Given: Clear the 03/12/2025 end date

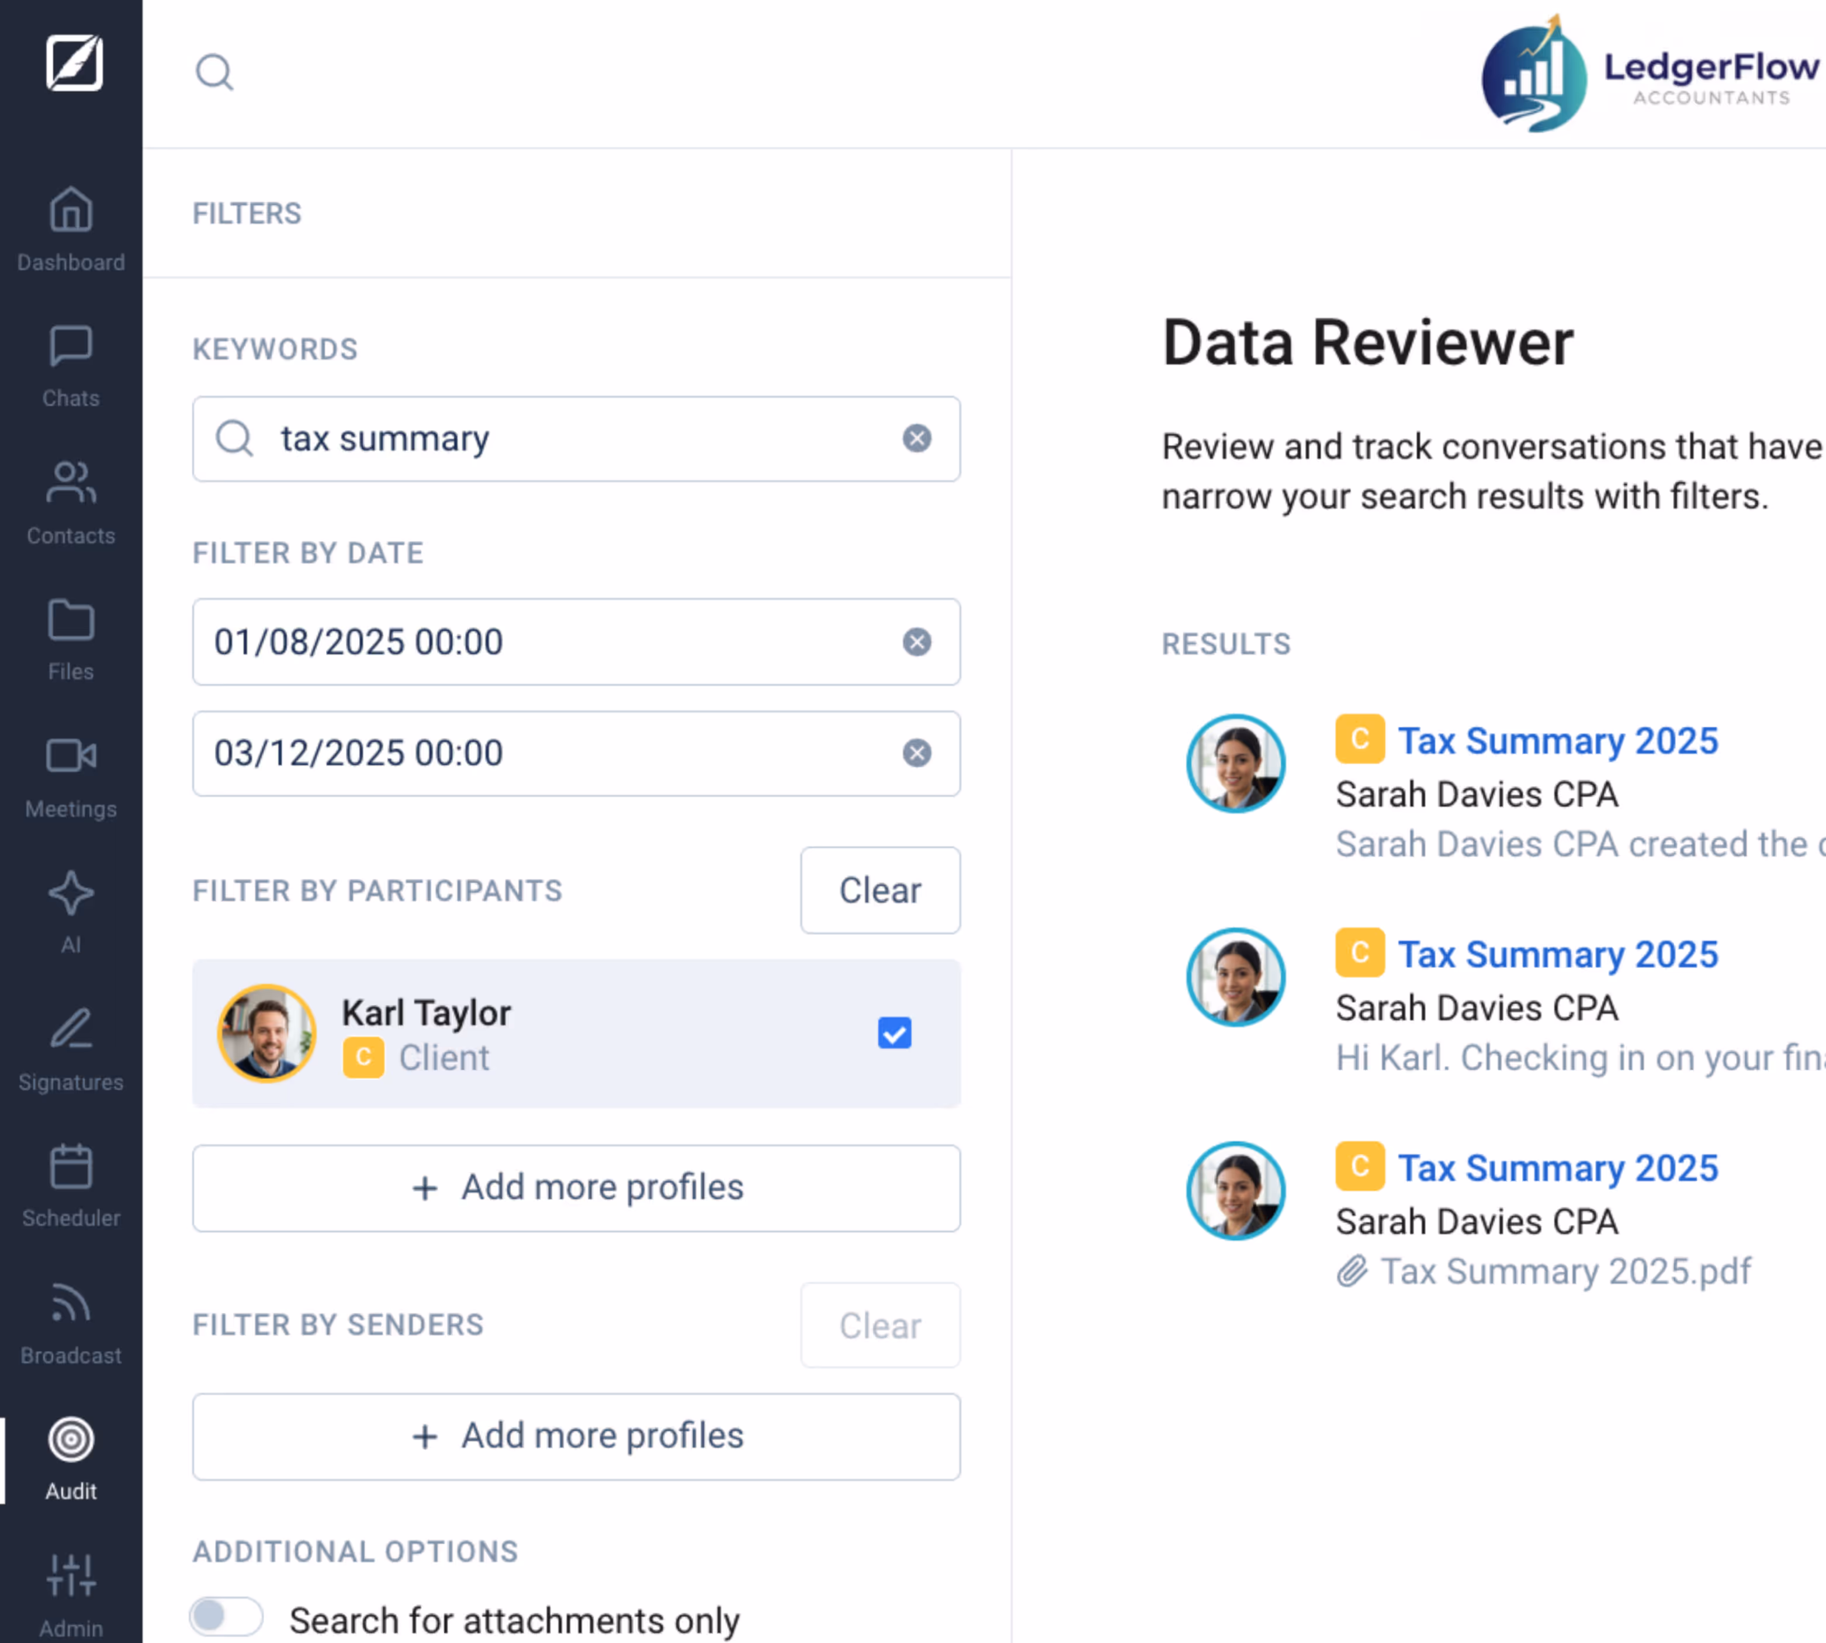Looking at the screenshot, I should [916, 753].
